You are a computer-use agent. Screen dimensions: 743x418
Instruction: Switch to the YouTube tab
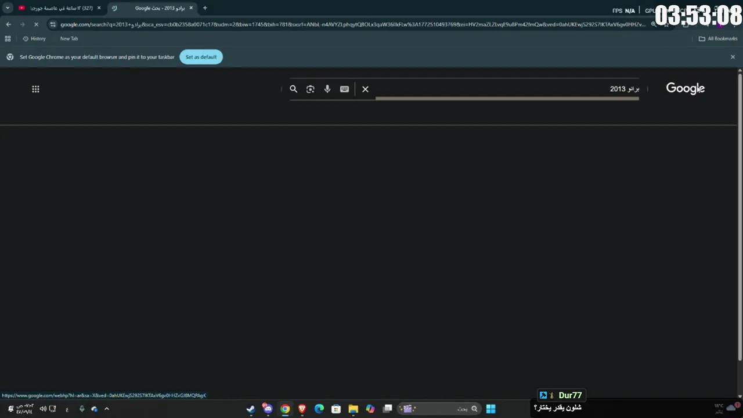(x=60, y=8)
